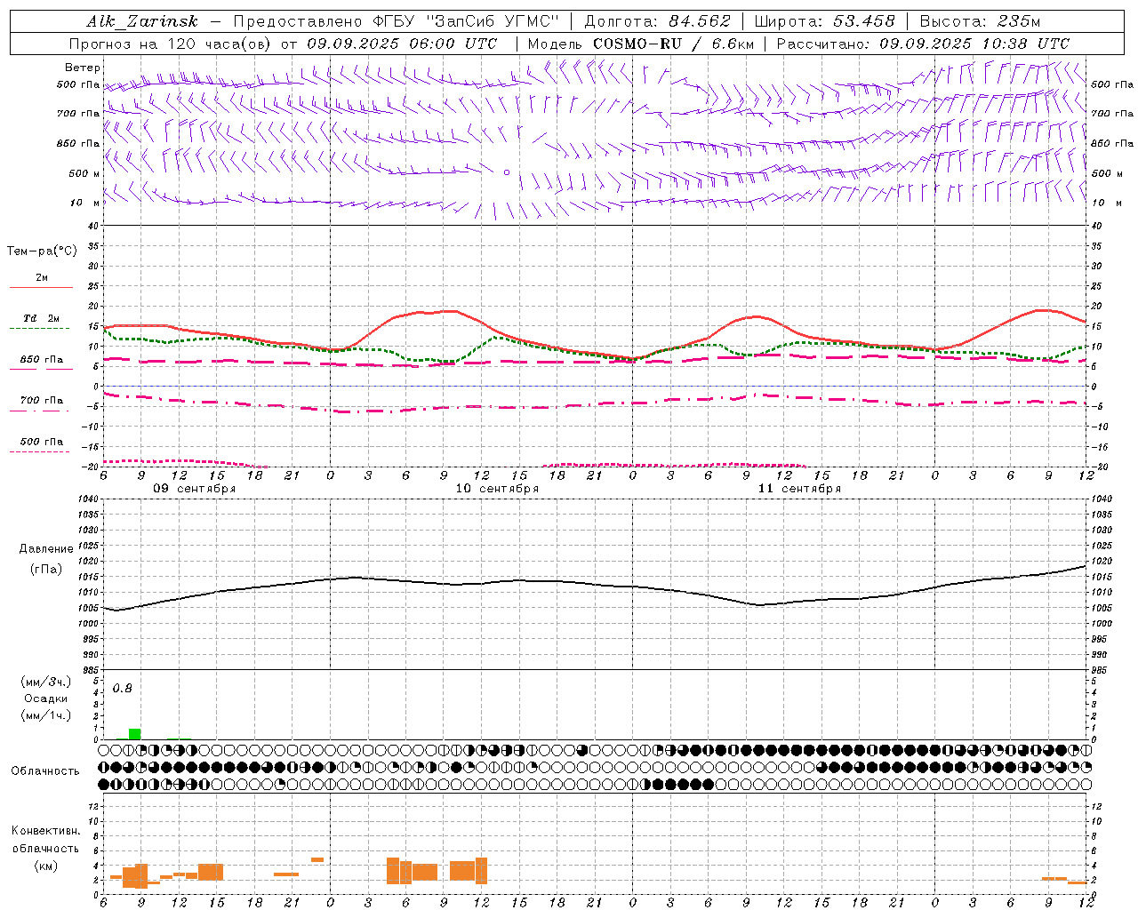
Task: Click the '(км)' convective height unit label
Action: pos(45,866)
